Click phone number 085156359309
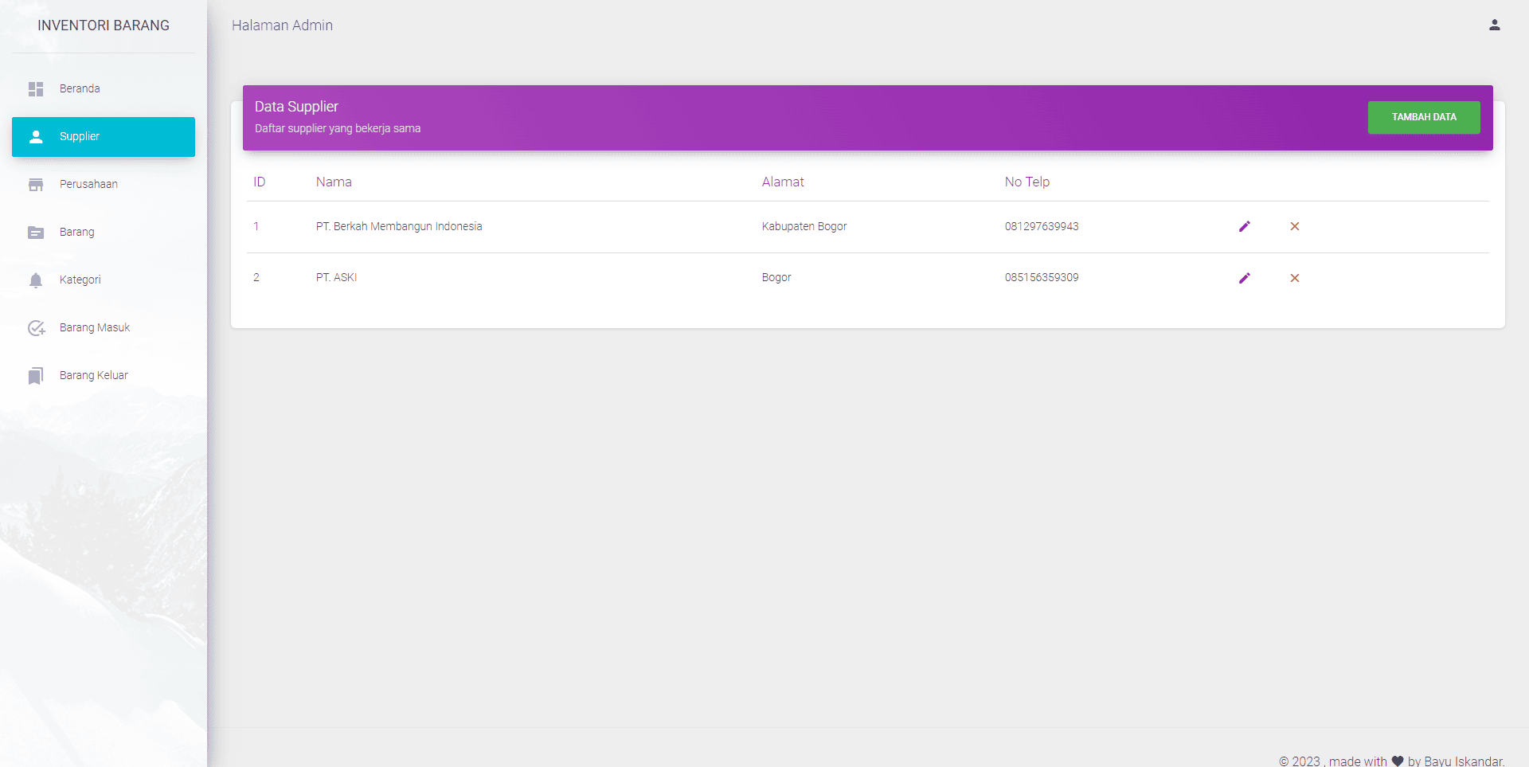Image resolution: width=1529 pixels, height=767 pixels. tap(1042, 277)
